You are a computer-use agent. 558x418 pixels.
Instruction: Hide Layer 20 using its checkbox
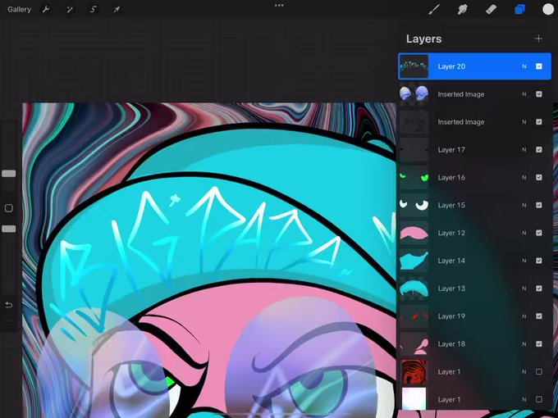(x=539, y=66)
